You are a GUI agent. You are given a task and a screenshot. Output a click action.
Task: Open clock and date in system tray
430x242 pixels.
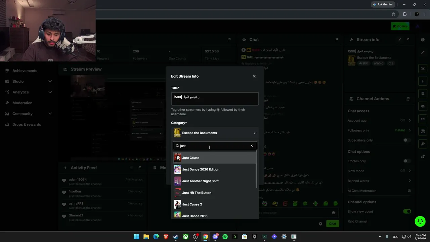coord(421,237)
